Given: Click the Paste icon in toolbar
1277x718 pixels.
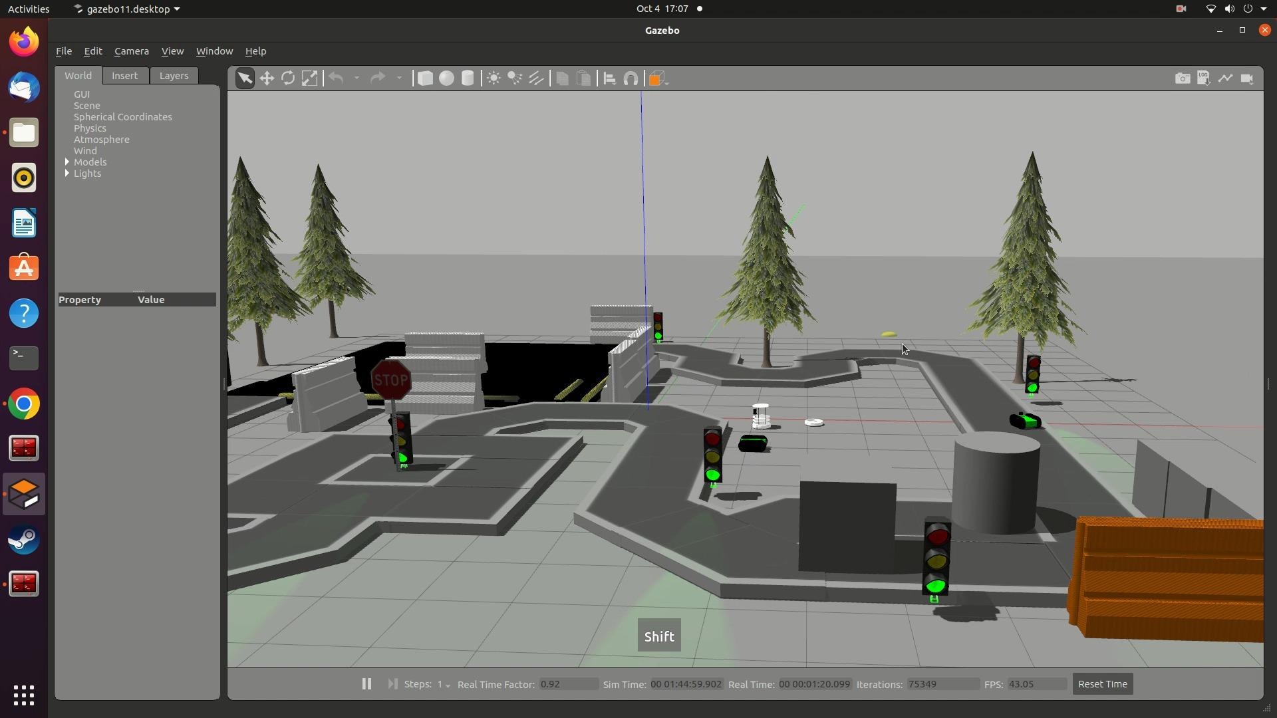Looking at the screenshot, I should click(x=583, y=78).
